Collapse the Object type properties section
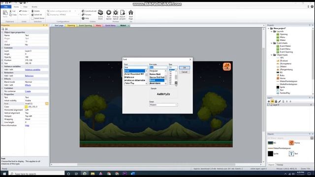The width and height of the screenshot is (315, 177). tap(2, 32)
